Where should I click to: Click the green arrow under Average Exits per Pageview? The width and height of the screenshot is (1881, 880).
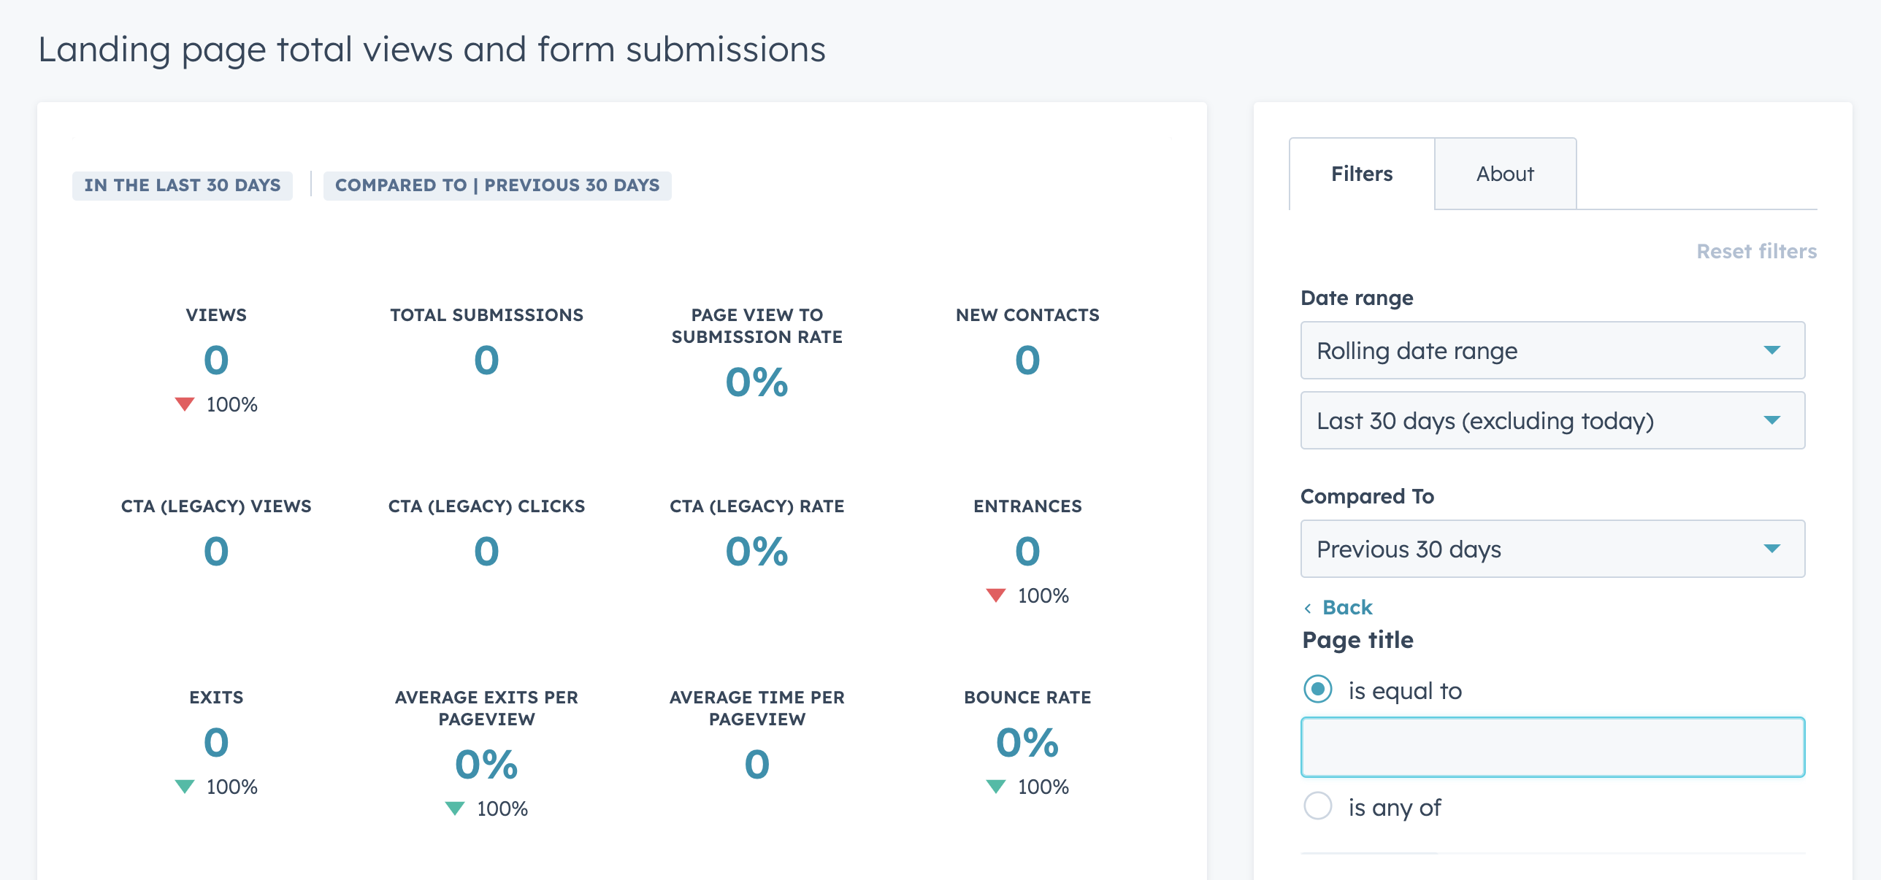[454, 808]
